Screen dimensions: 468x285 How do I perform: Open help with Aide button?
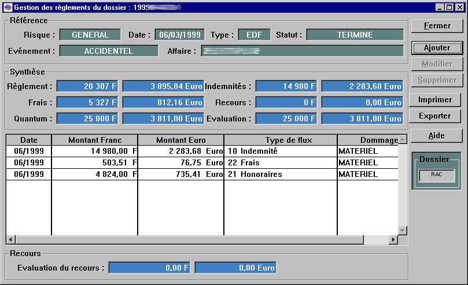[x=436, y=135]
